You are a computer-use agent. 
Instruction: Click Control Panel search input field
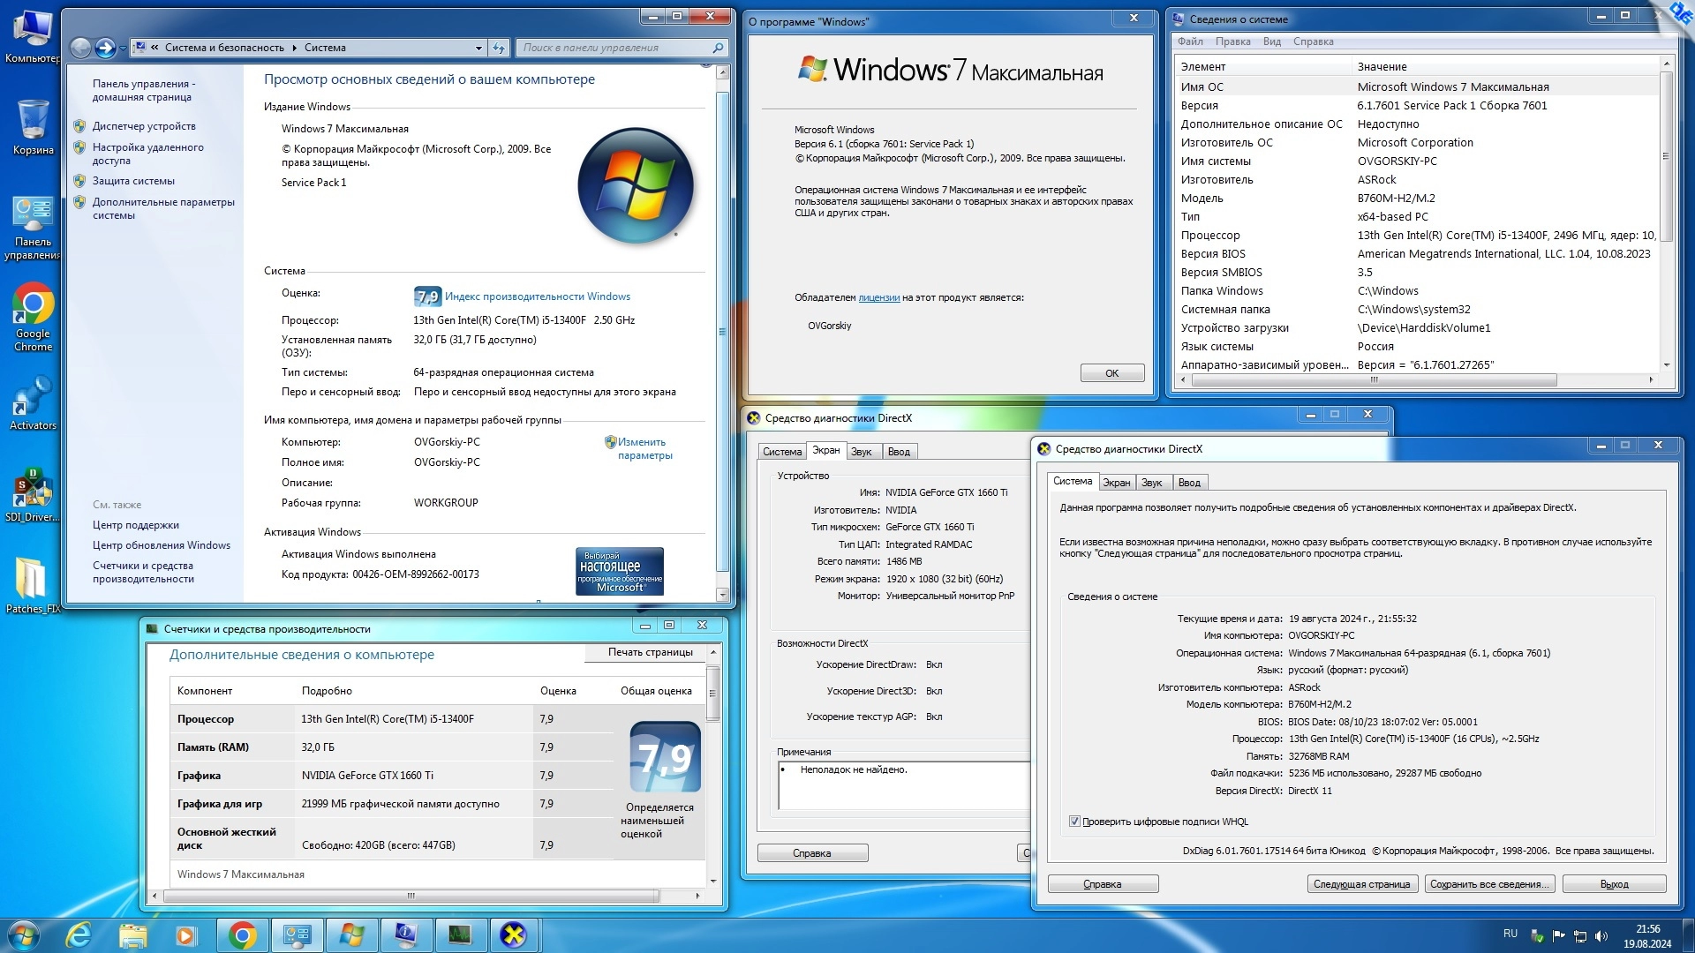coord(615,49)
